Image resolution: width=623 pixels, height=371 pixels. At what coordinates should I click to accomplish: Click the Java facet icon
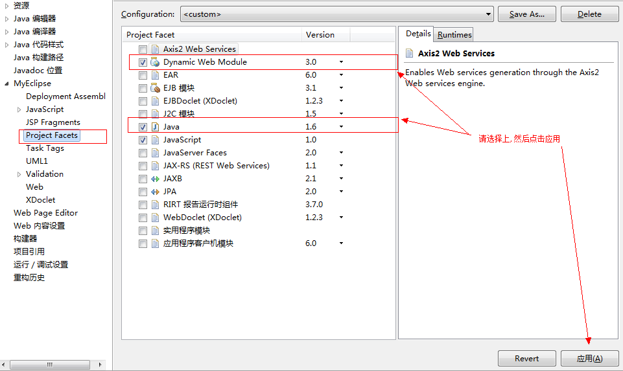click(x=155, y=127)
